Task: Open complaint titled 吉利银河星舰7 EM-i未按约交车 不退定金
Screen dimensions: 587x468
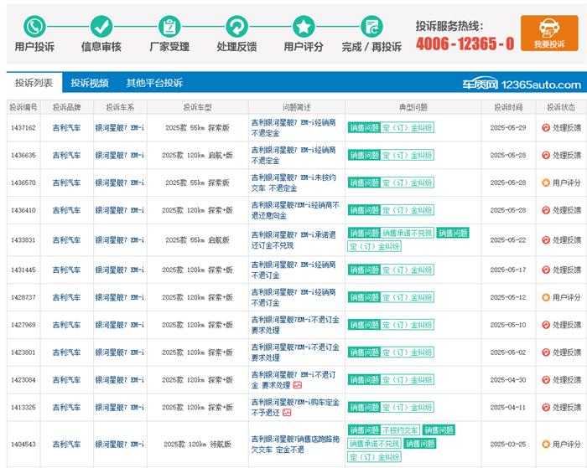Action: pyautogui.click(x=293, y=183)
